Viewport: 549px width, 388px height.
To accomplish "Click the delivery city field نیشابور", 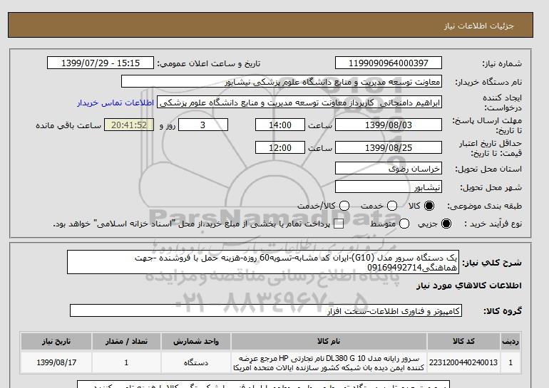I will (x=389, y=187).
